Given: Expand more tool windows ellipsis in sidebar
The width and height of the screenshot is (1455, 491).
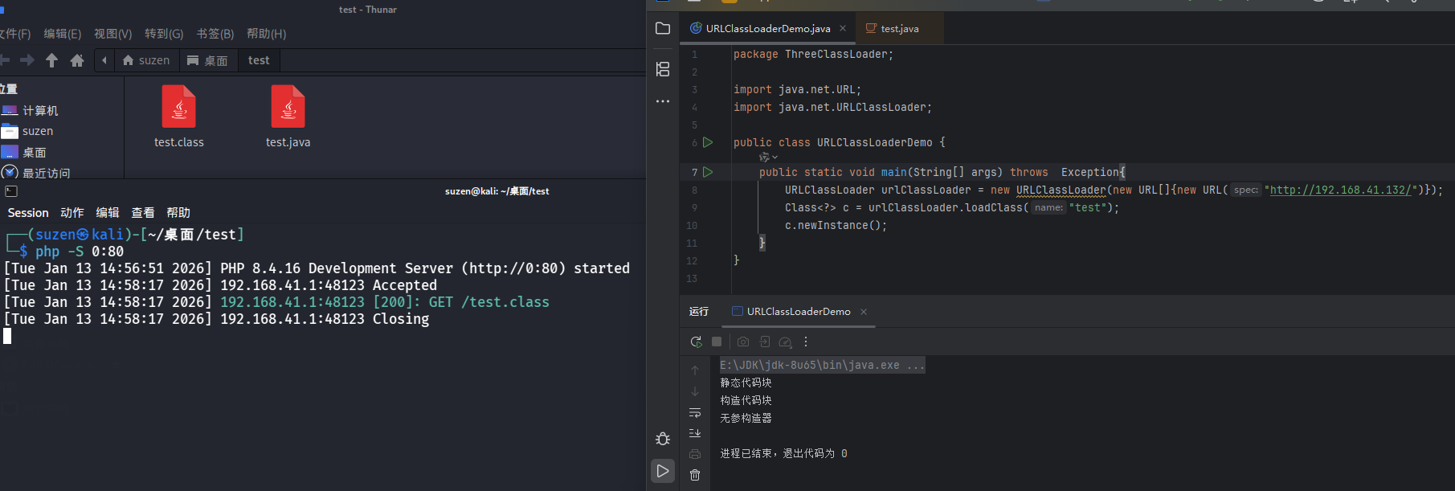Looking at the screenshot, I should [663, 101].
